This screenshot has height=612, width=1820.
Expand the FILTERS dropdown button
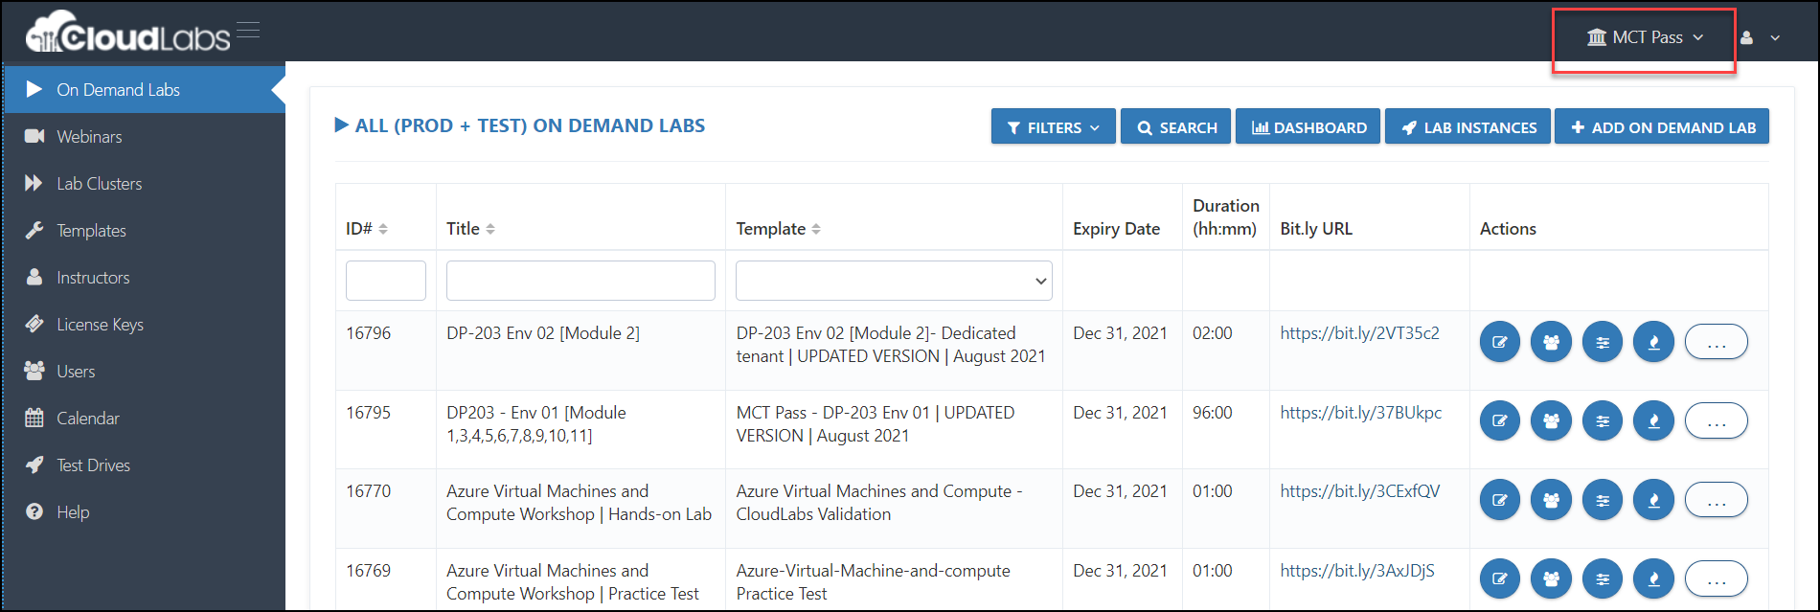(1054, 127)
